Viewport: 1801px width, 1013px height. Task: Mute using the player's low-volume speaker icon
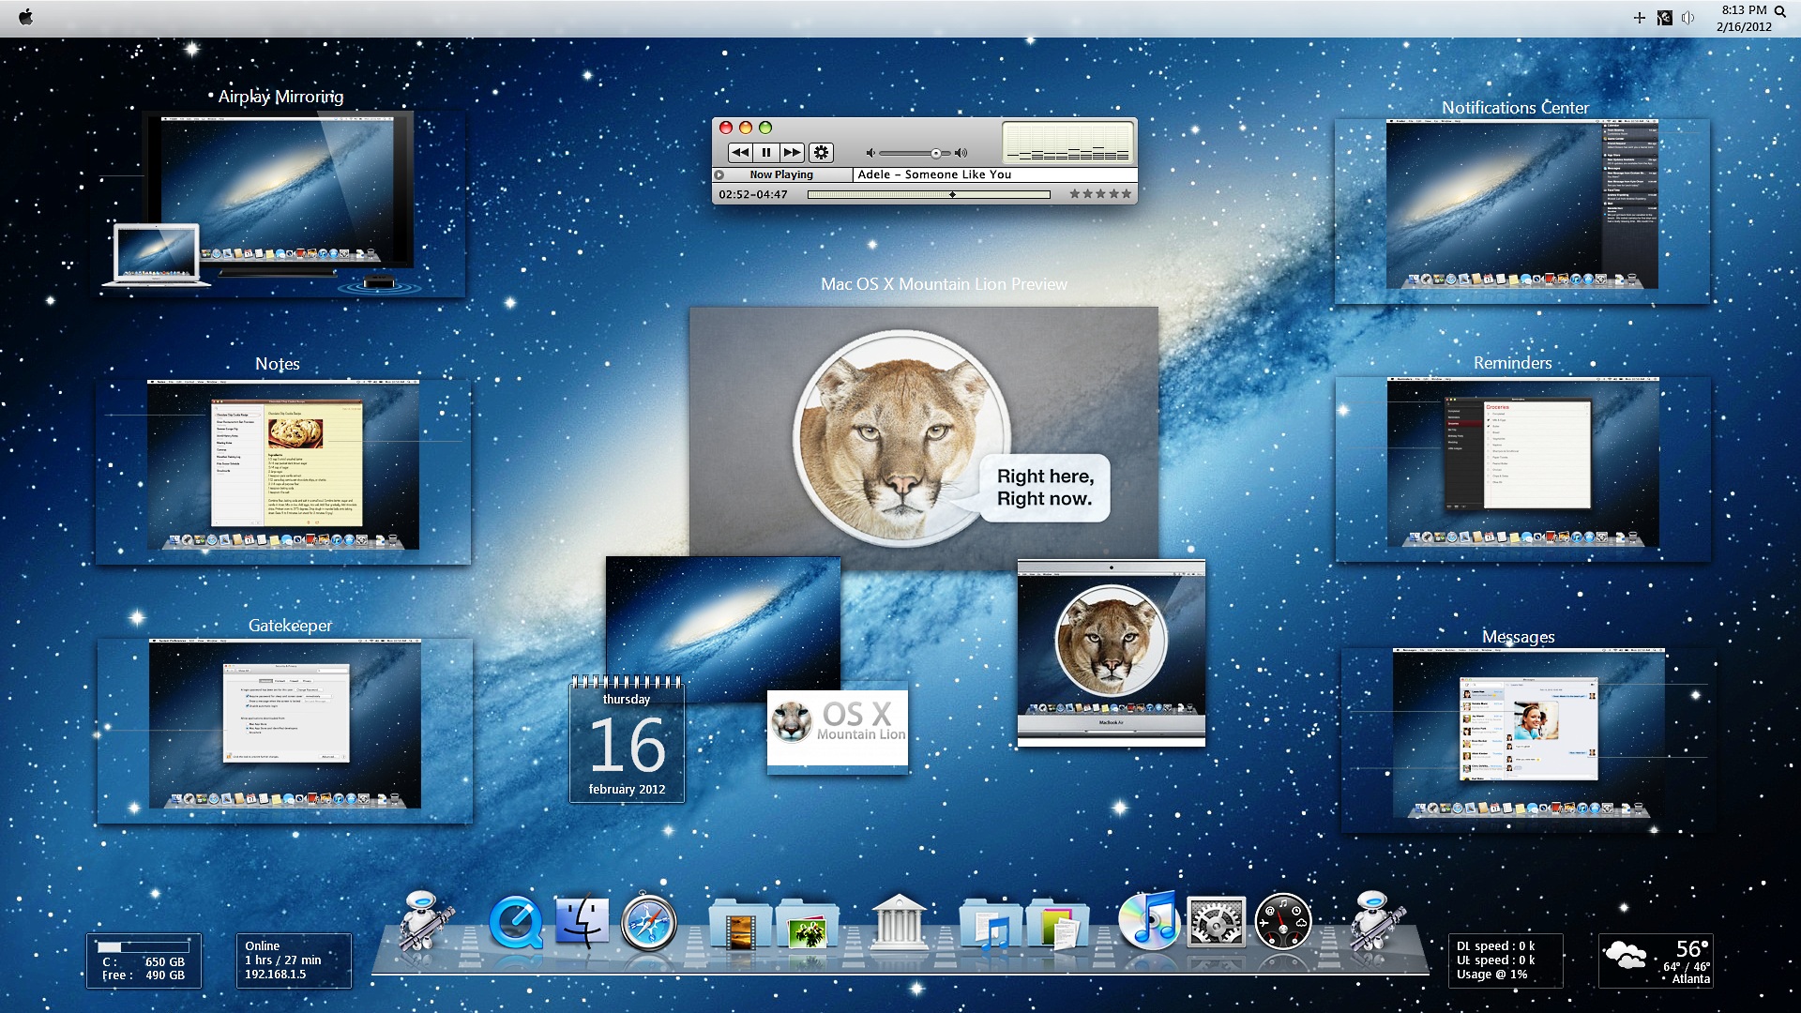[870, 153]
